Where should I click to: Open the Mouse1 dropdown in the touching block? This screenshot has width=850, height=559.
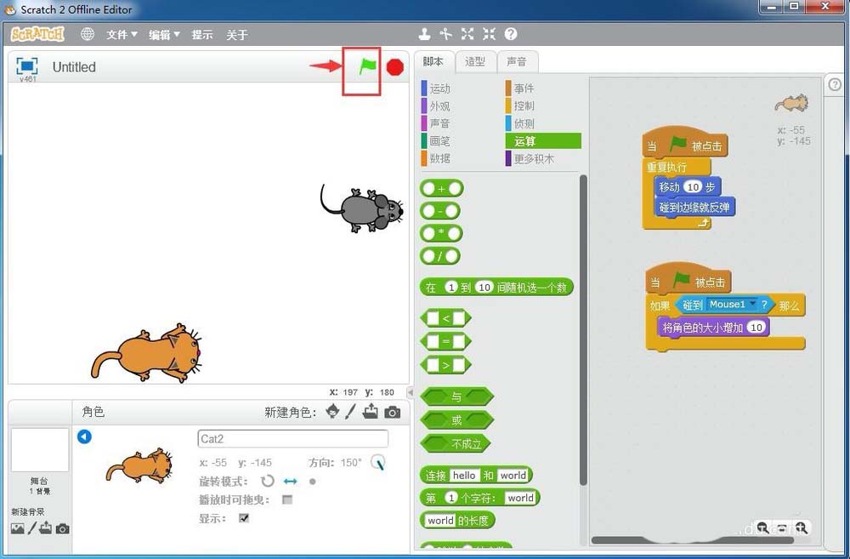click(x=751, y=305)
